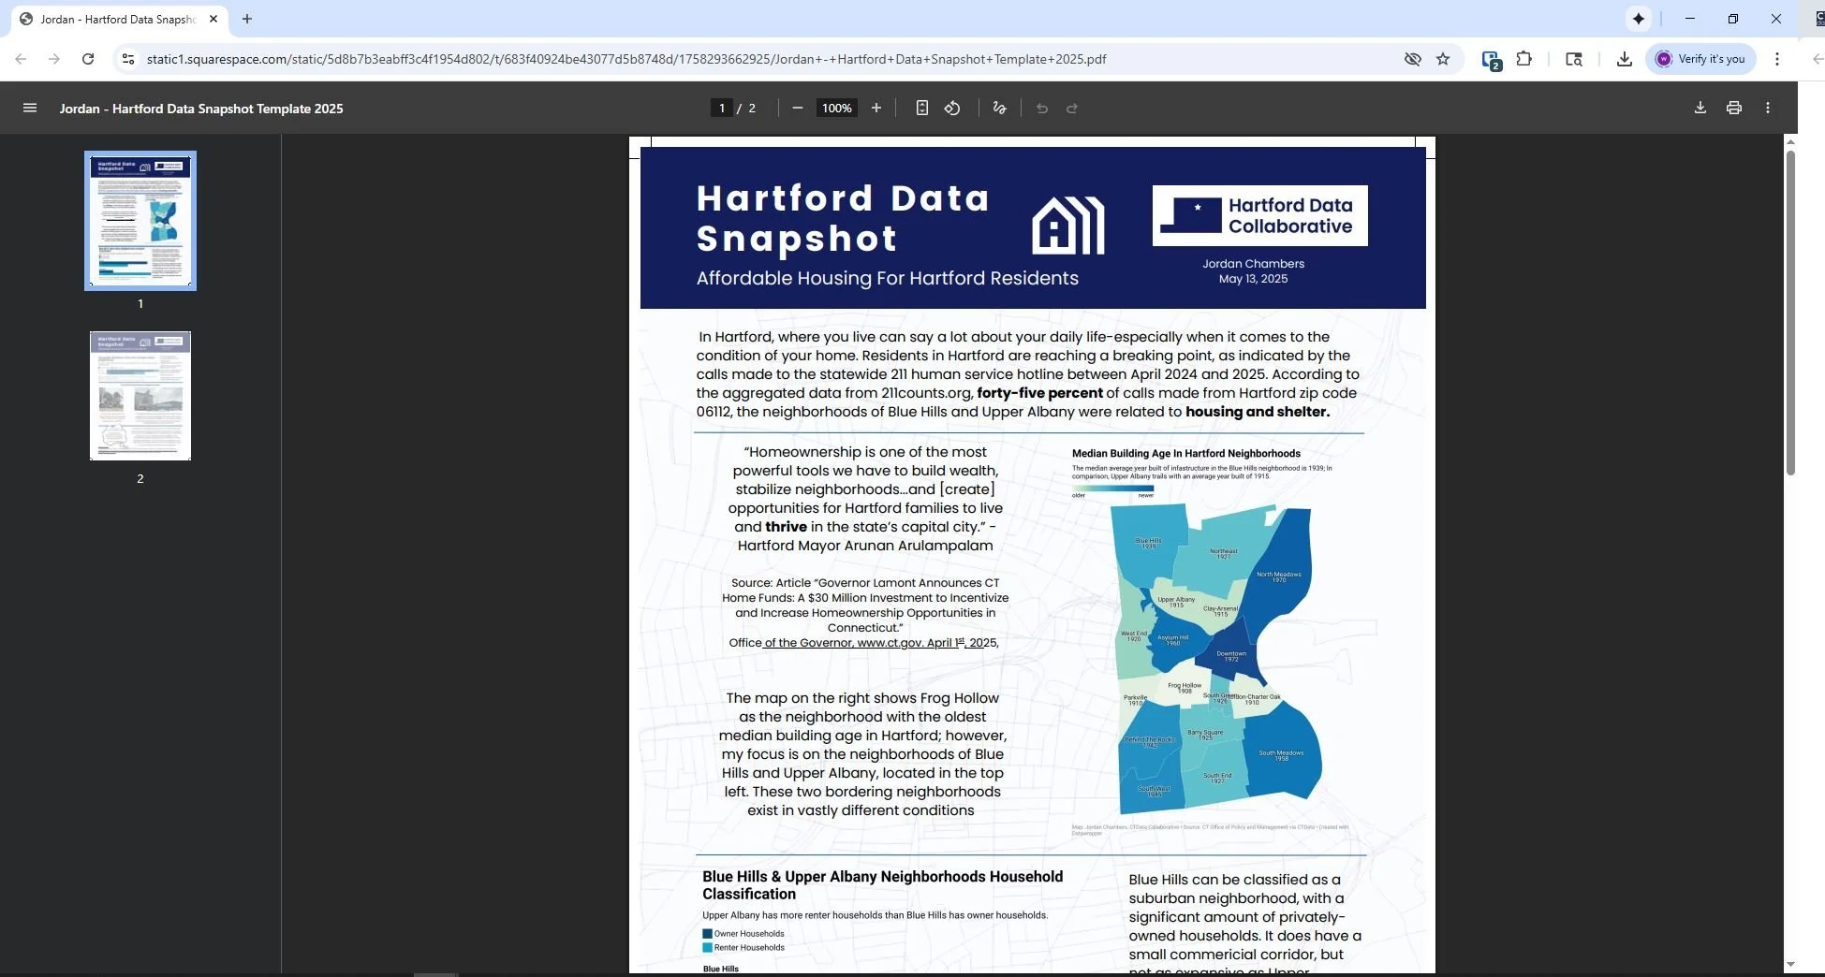Rotate the document counterclockwise
This screenshot has height=977, width=1825.
[952, 109]
